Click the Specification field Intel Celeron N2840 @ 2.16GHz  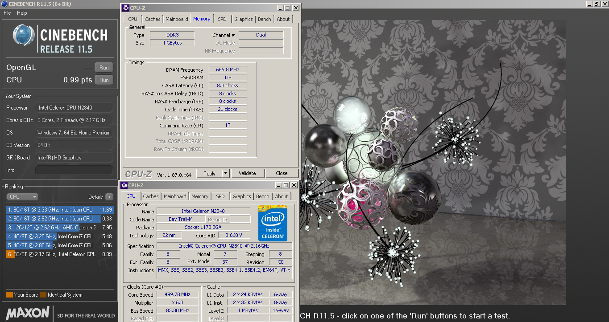(x=224, y=246)
